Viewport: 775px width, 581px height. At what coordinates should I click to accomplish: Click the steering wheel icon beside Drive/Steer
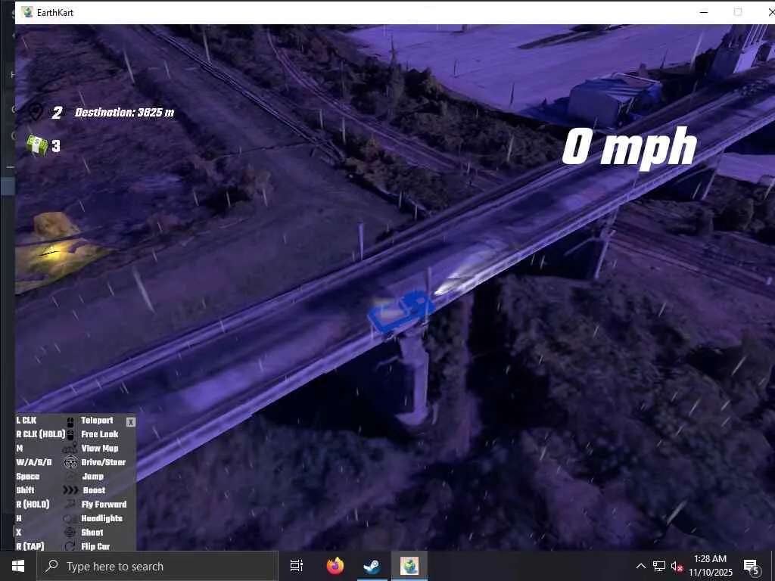tap(70, 462)
